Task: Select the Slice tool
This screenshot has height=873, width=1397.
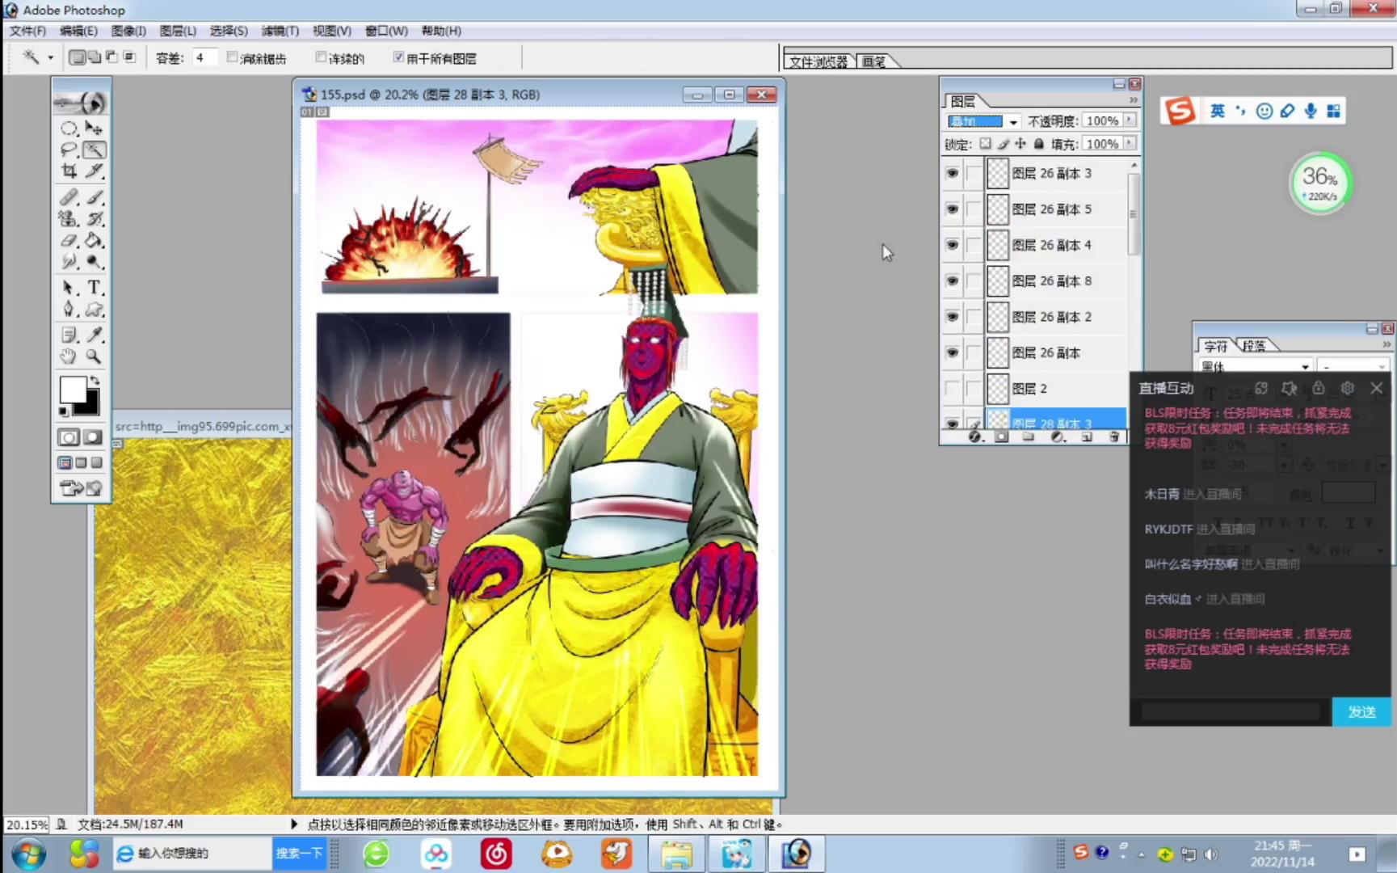Action: (x=95, y=171)
